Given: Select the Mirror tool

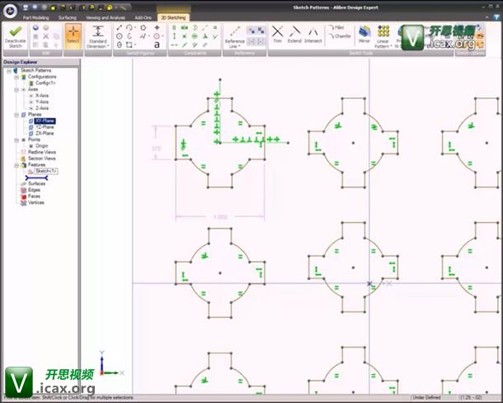Looking at the screenshot, I should pyautogui.click(x=364, y=35).
